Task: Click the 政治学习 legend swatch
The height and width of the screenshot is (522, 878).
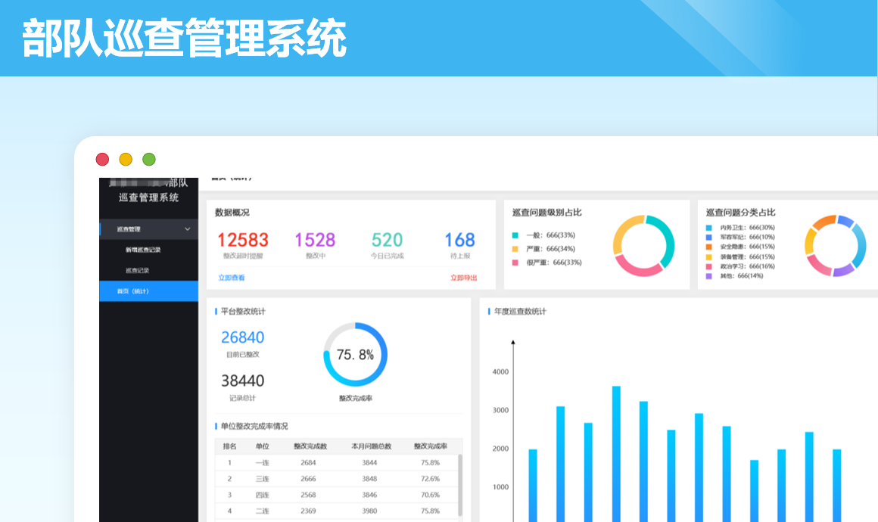Action: click(709, 266)
